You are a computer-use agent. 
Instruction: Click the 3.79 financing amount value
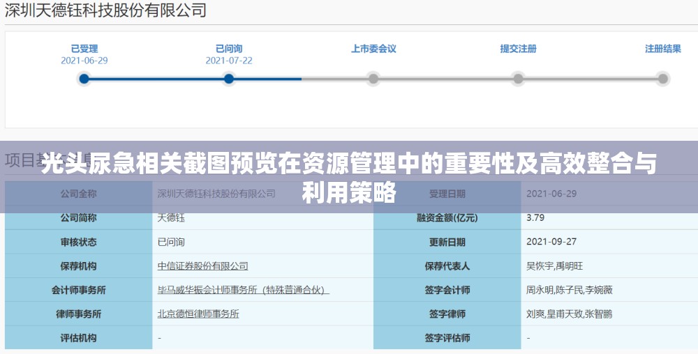(x=535, y=217)
